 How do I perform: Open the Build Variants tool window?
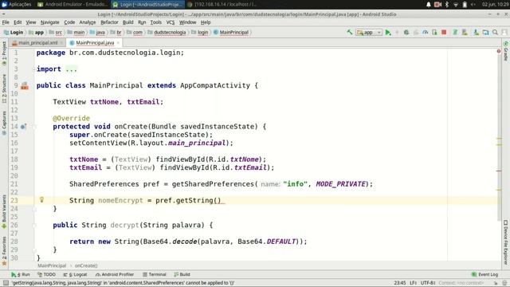[x=4, y=210]
